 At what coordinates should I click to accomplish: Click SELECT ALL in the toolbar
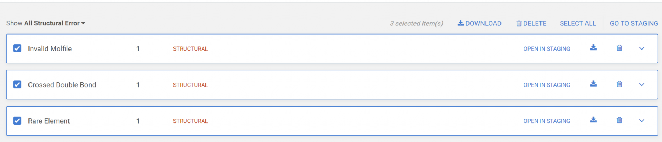[x=577, y=23]
